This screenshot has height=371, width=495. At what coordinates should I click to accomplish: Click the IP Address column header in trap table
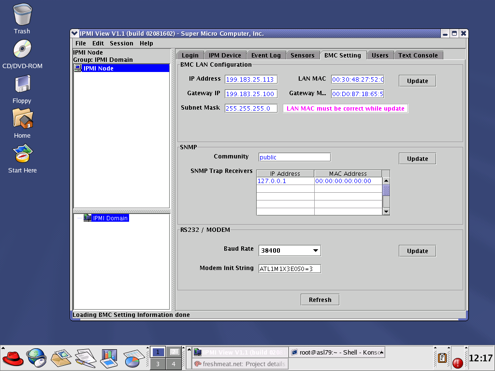point(285,173)
